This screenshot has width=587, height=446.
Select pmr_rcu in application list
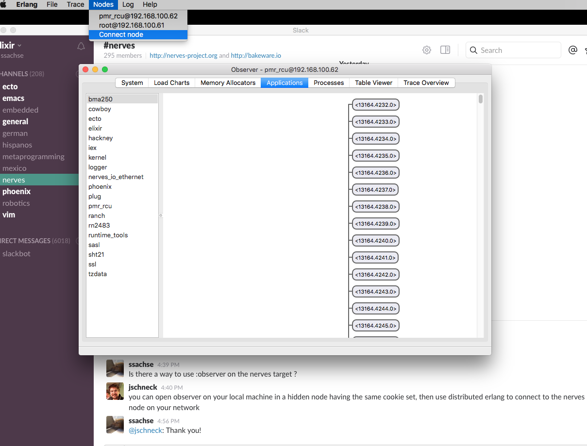pyautogui.click(x=122, y=206)
